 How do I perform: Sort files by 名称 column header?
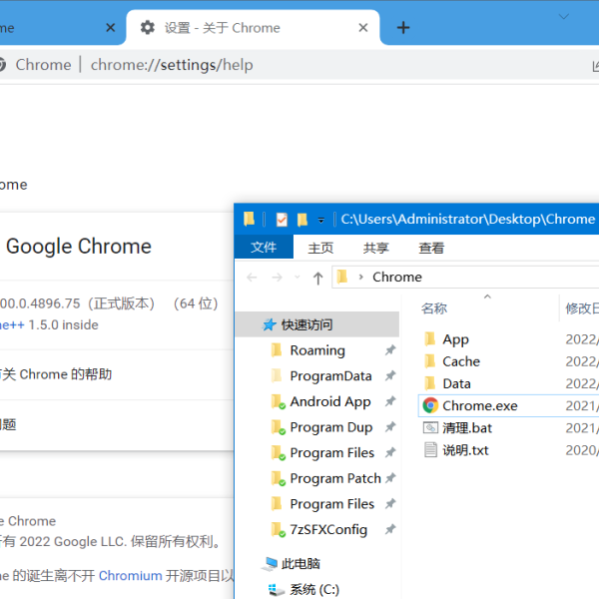point(434,308)
